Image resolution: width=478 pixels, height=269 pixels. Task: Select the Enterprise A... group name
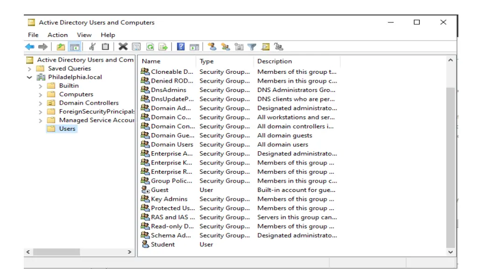[172, 153]
